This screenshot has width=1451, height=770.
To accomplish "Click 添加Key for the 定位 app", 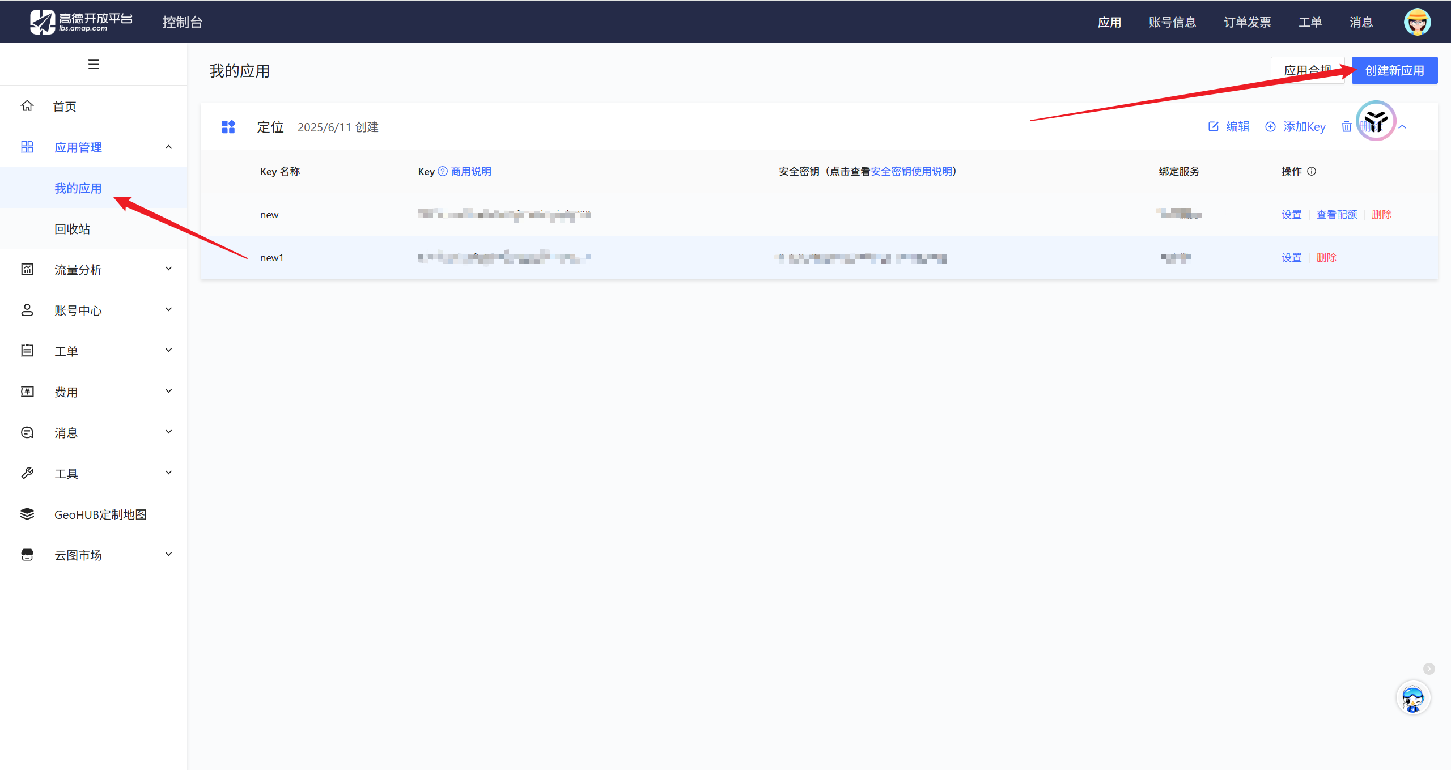I will [1296, 127].
